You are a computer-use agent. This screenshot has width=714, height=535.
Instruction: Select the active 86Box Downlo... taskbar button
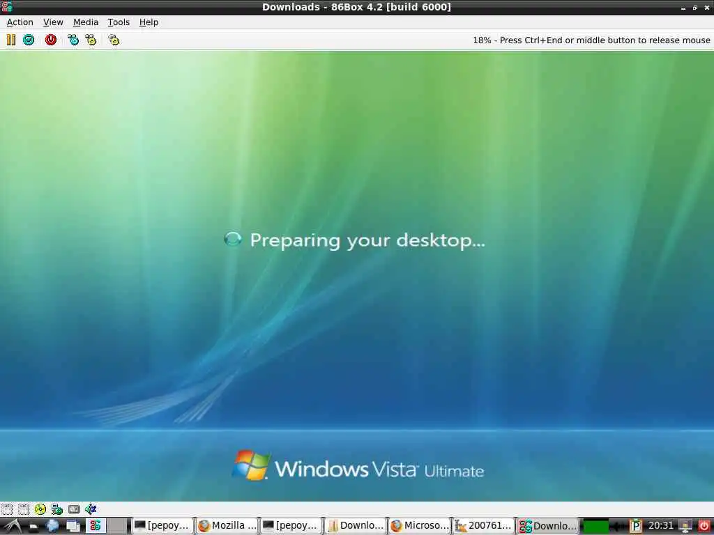548,526
